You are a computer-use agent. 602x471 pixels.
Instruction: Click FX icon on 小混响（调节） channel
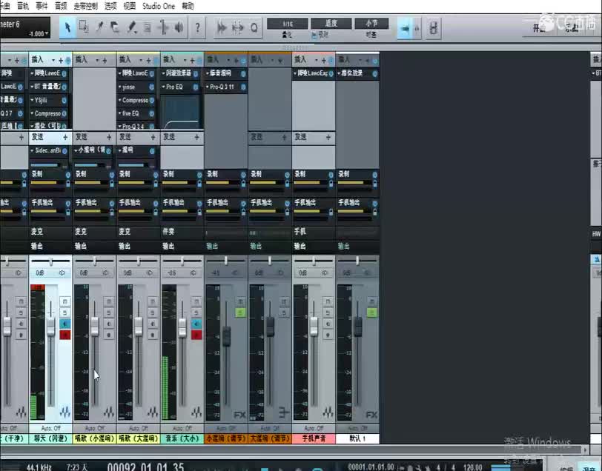(239, 414)
